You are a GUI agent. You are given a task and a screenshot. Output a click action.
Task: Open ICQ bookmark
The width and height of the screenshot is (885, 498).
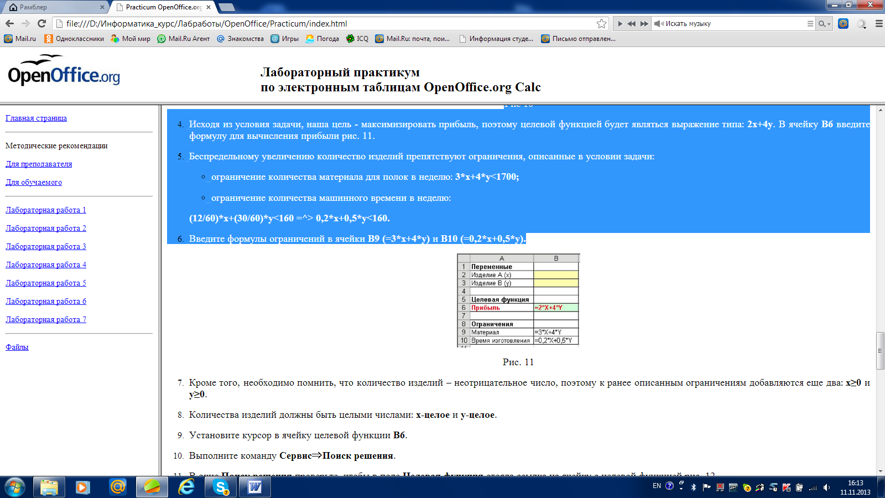pos(357,39)
